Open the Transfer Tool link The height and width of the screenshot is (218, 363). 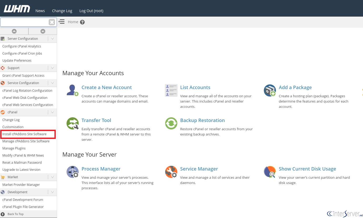coord(96,120)
